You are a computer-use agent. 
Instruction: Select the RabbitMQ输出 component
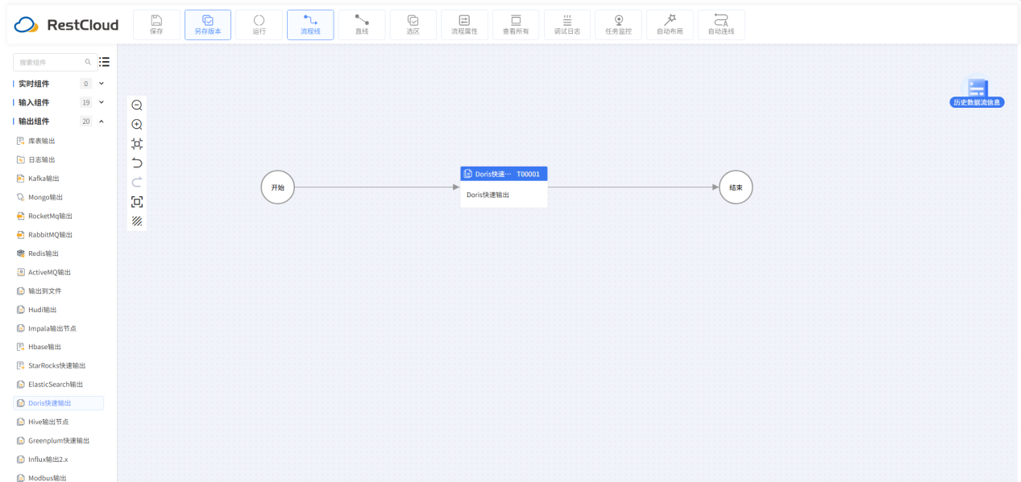(58, 235)
